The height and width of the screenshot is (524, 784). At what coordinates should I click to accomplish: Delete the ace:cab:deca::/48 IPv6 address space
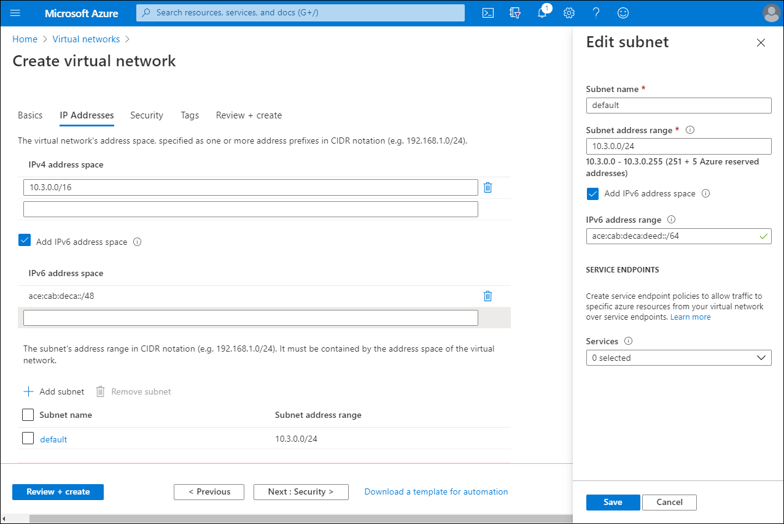coord(487,296)
